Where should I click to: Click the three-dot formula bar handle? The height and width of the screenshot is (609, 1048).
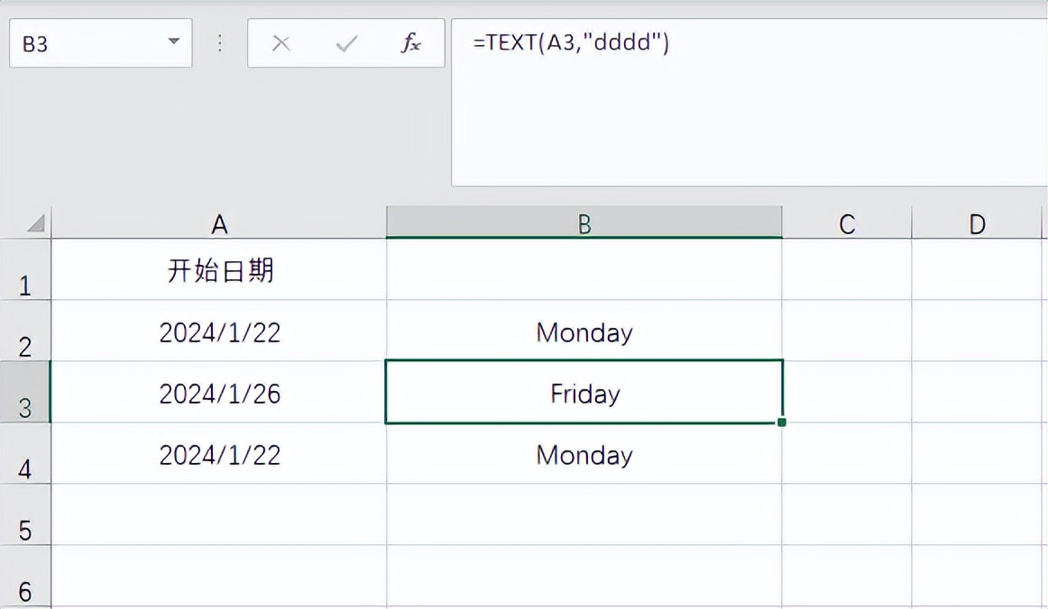click(220, 43)
